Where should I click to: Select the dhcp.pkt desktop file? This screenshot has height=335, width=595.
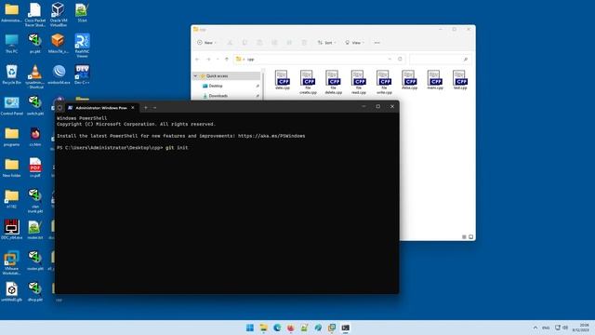pyautogui.click(x=35, y=291)
